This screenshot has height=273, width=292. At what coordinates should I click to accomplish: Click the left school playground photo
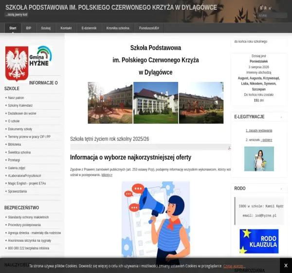[110, 103]
